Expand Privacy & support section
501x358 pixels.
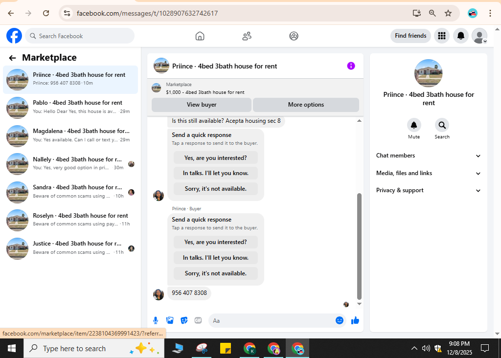point(428,190)
